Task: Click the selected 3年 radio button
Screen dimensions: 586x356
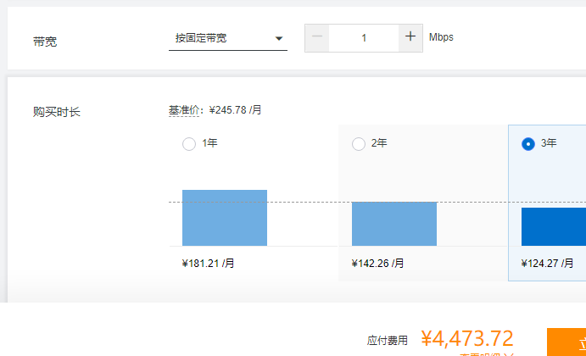Action: click(528, 144)
